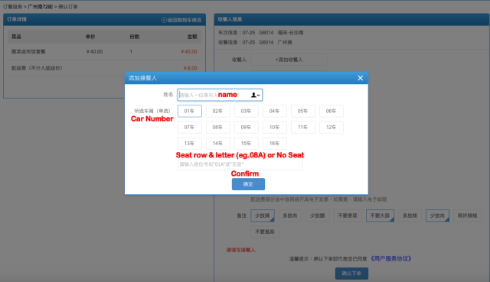490x282 pixels.
Task: Toggle the 不要葱蒜 remark option
Action: 265,232
